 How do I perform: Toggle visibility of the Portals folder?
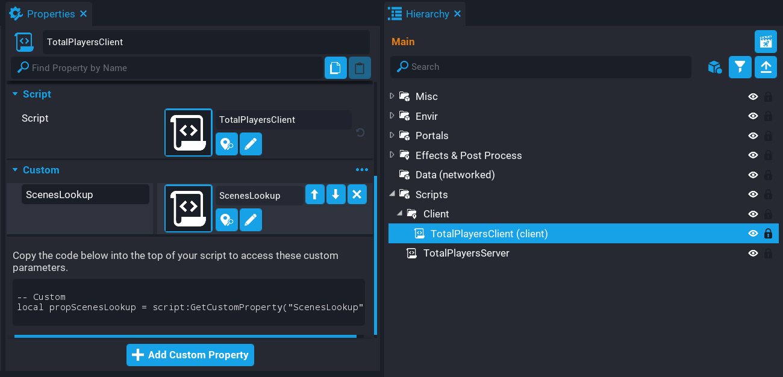pyautogui.click(x=753, y=136)
